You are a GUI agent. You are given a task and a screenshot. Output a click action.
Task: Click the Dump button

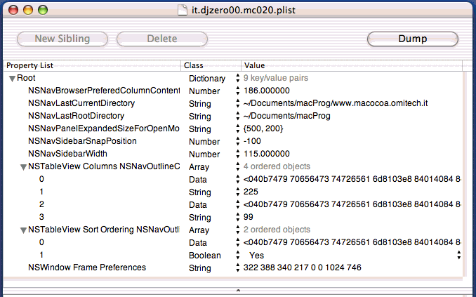pos(412,39)
